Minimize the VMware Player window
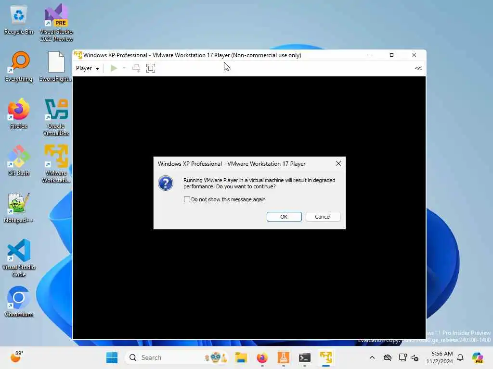 point(369,55)
